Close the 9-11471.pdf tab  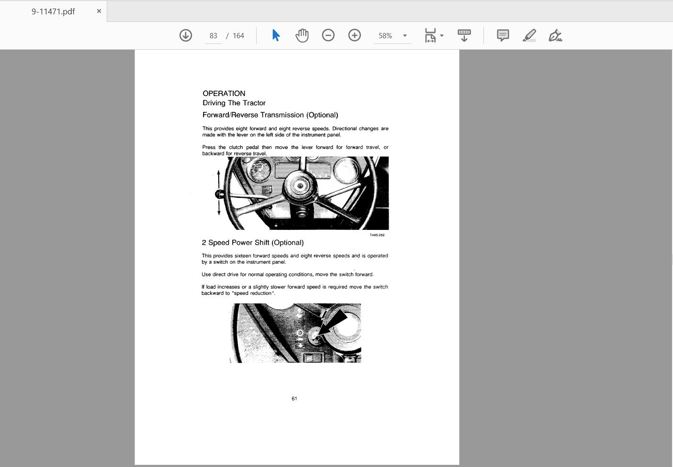pos(99,11)
